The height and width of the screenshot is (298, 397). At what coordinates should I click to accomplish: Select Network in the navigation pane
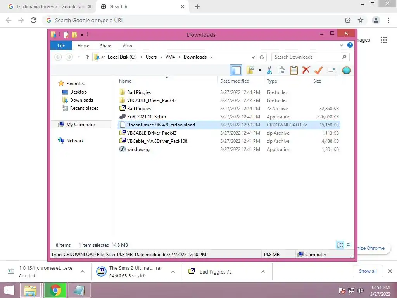75,140
